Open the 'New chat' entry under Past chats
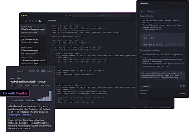 pos(143,94)
